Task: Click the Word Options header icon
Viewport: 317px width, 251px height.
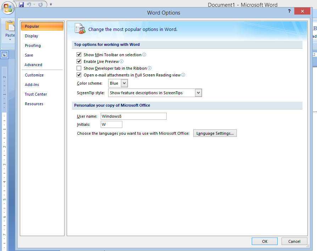Action: [x=80, y=28]
